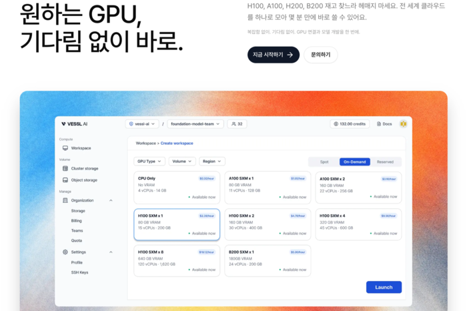Click the Workspace breadcrumb link
Image resolution: width=467 pixels, height=311 pixels.
pyautogui.click(x=146, y=143)
